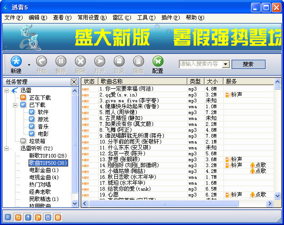Select song 北京一夜 (陈升)
Image resolution: width=284 pixels, height=225 pixels.
coord(122,153)
